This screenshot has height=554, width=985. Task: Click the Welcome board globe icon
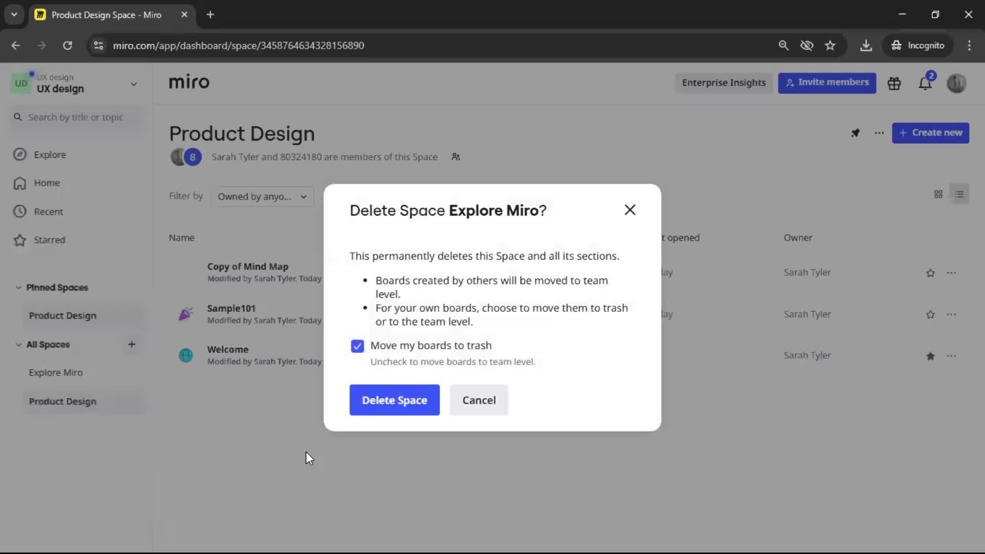[x=186, y=355]
